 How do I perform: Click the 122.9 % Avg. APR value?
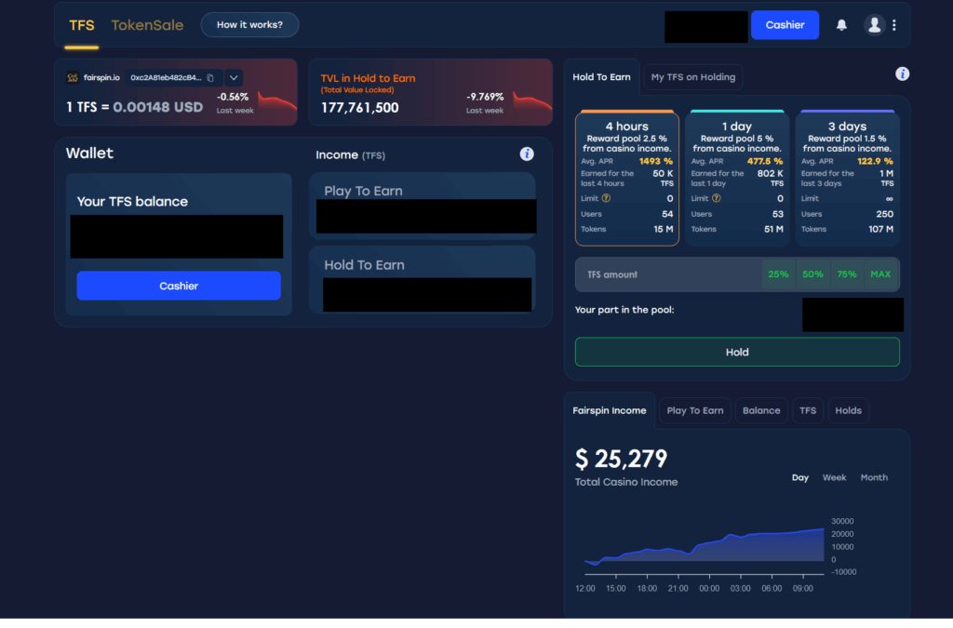[875, 162]
